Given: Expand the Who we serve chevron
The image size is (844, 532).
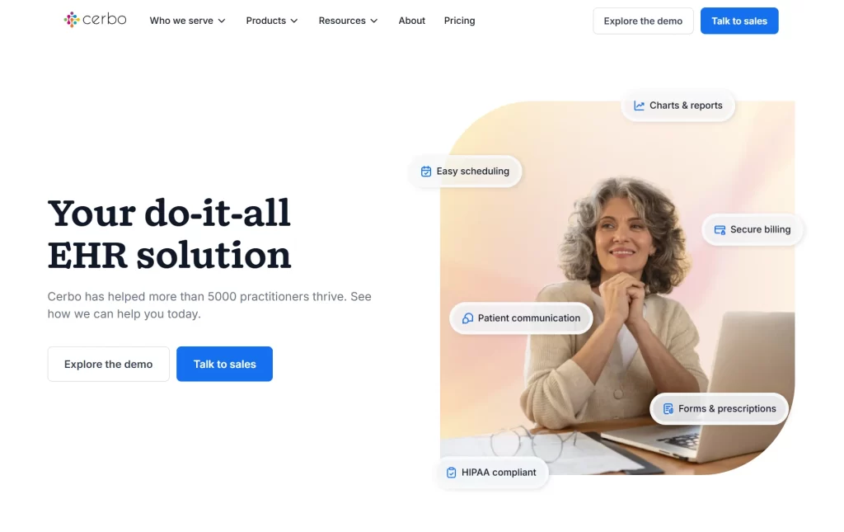Looking at the screenshot, I should pos(221,21).
